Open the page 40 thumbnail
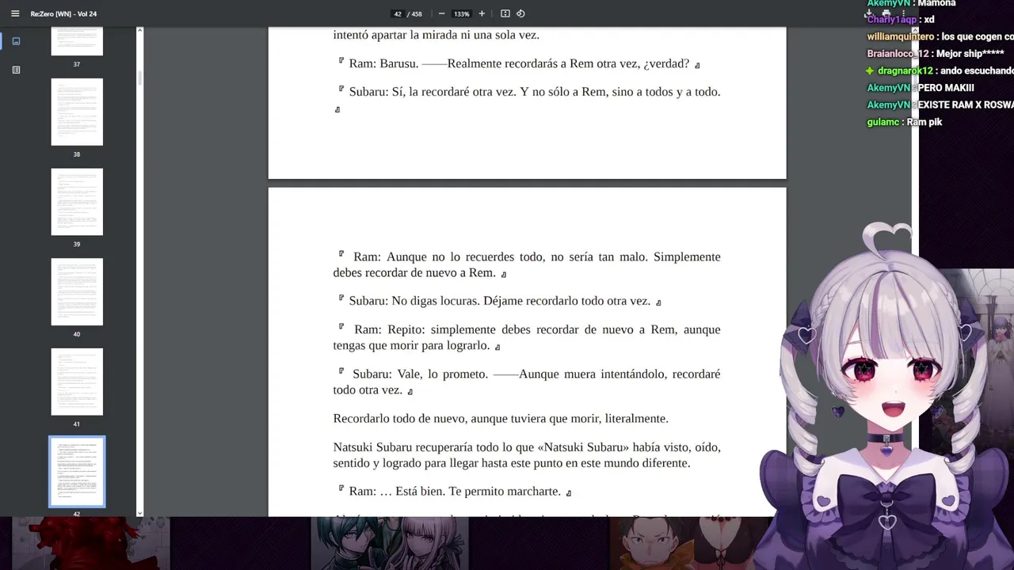 coord(77,291)
